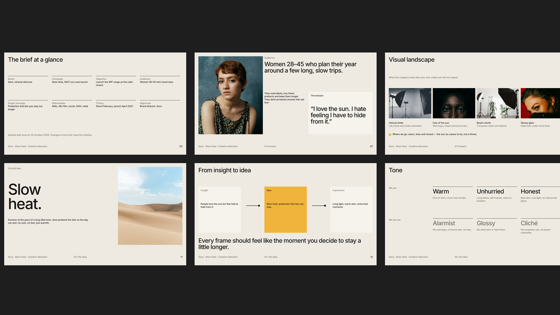
Task: Select the Visual landscape slide title
Action: click(x=412, y=60)
